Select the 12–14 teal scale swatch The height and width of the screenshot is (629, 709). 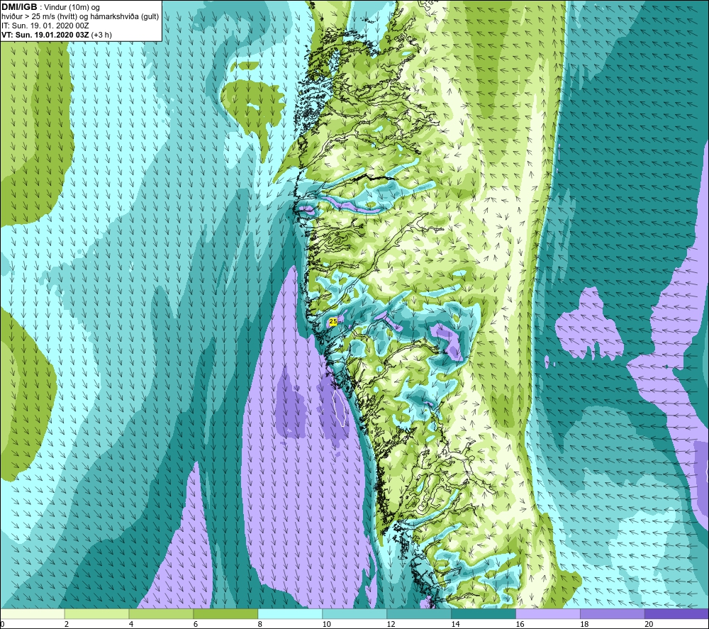(419, 614)
